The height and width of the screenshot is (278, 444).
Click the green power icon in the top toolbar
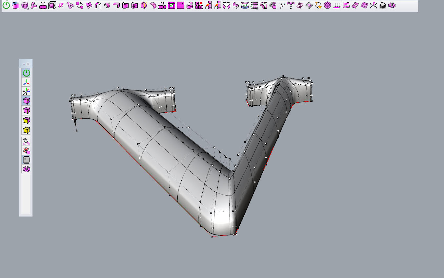coord(6,5)
